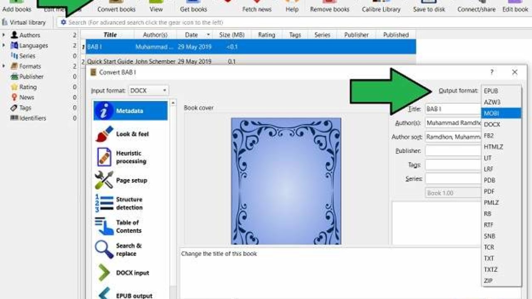Click the Languages icon in sidebar
532x299 pixels.
pos(15,46)
